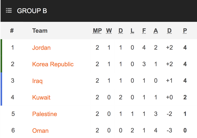Click the MP column header abbreviation
The height and width of the screenshot is (138, 197).
[x=97, y=31]
